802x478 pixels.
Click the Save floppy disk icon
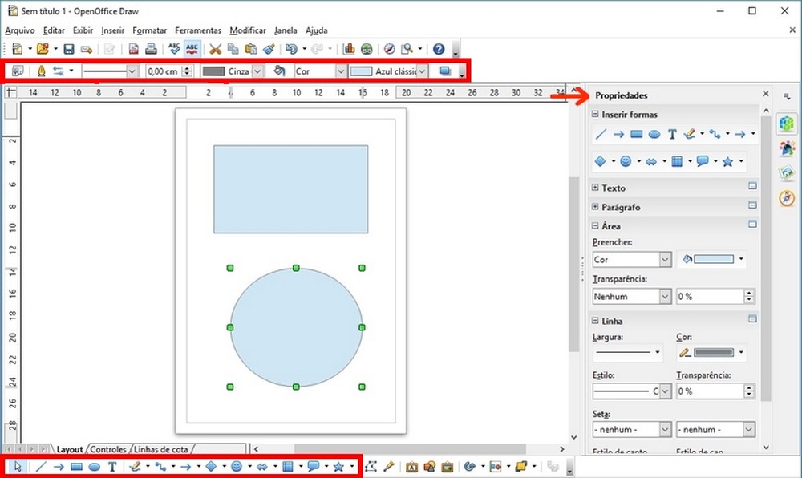coord(68,49)
